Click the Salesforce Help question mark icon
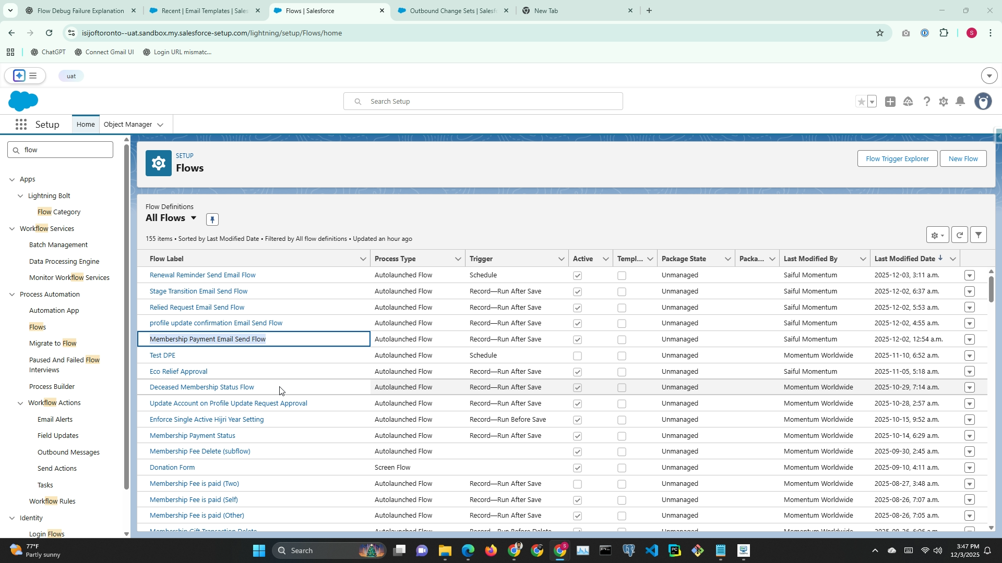The width and height of the screenshot is (1002, 563). click(x=926, y=102)
